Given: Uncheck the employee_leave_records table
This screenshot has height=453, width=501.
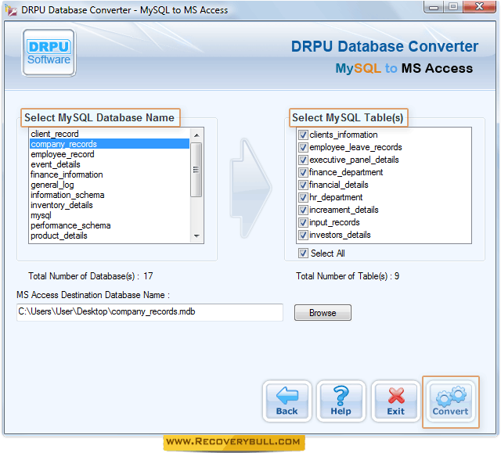Looking at the screenshot, I should pos(303,148).
